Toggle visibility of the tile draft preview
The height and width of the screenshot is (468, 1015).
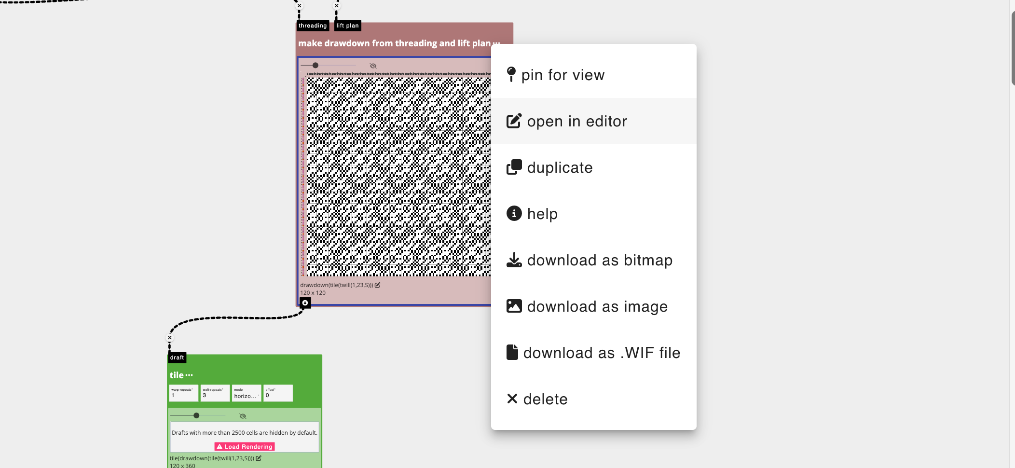pyautogui.click(x=243, y=416)
